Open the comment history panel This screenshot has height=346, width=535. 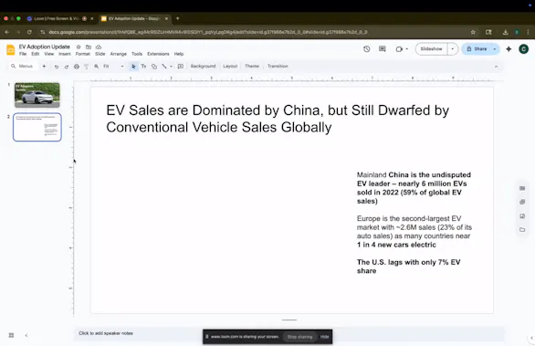point(383,49)
